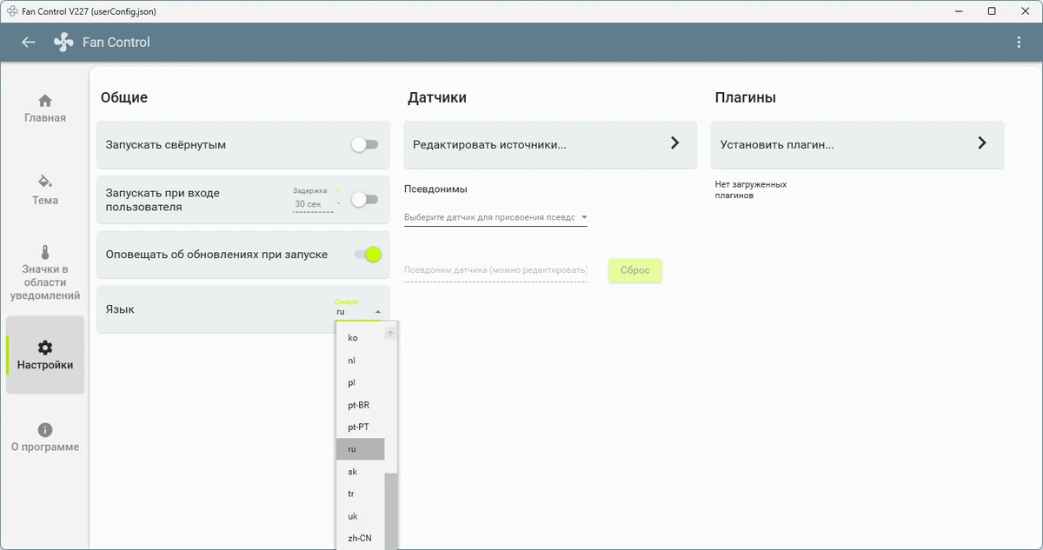
Task: Open the Тема theme section
Action: pyautogui.click(x=45, y=190)
